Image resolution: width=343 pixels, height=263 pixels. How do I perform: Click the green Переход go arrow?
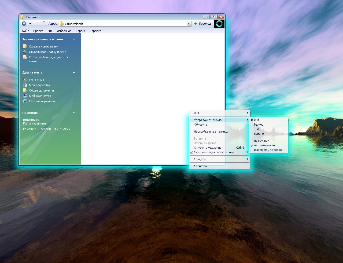[x=196, y=24]
